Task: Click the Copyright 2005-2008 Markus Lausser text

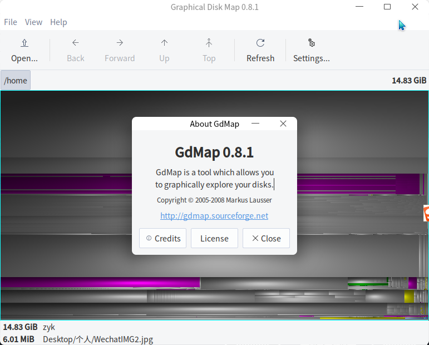Action: (x=214, y=200)
